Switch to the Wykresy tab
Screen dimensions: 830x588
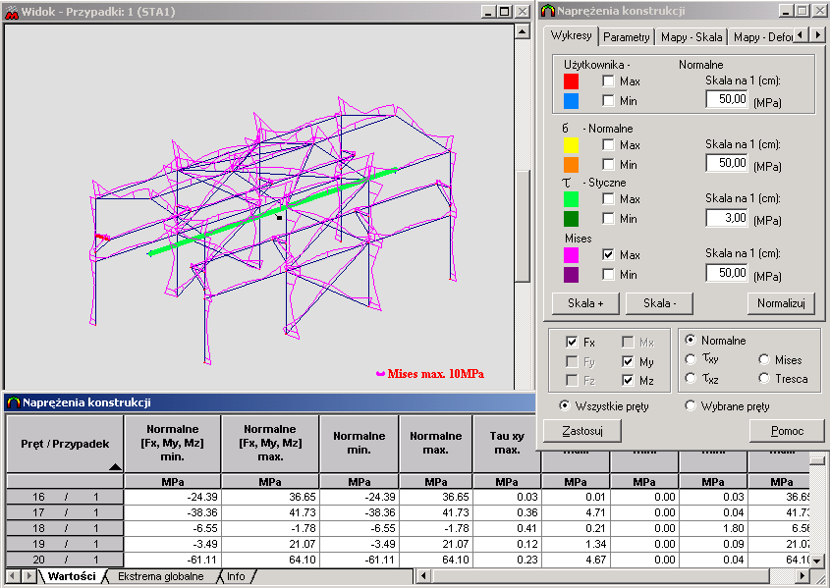571,35
